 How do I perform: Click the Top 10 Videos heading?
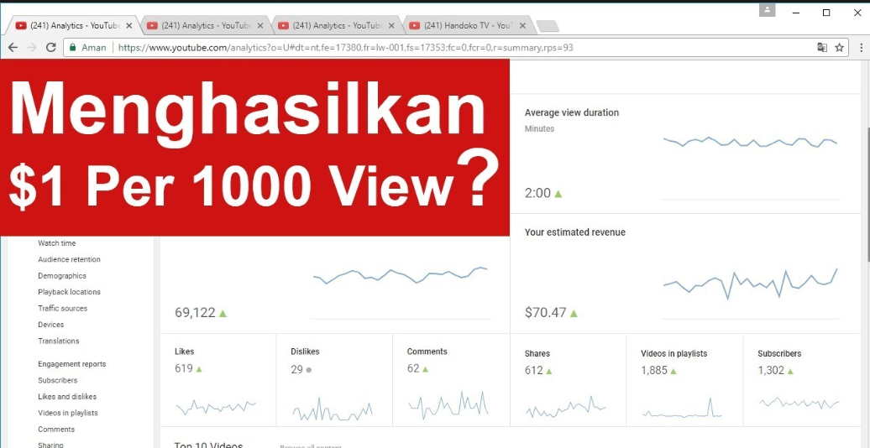tap(208, 445)
